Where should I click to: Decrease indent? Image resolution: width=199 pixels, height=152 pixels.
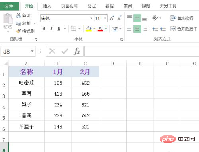[155, 29]
